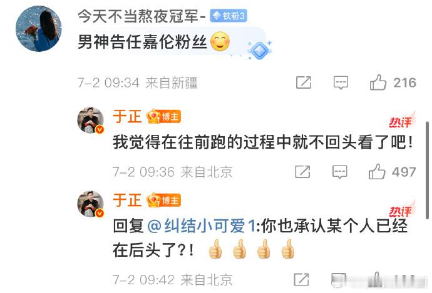This screenshot has height=293, width=432.
Task: Like the top comment with 216 likes
Action: 378,82
